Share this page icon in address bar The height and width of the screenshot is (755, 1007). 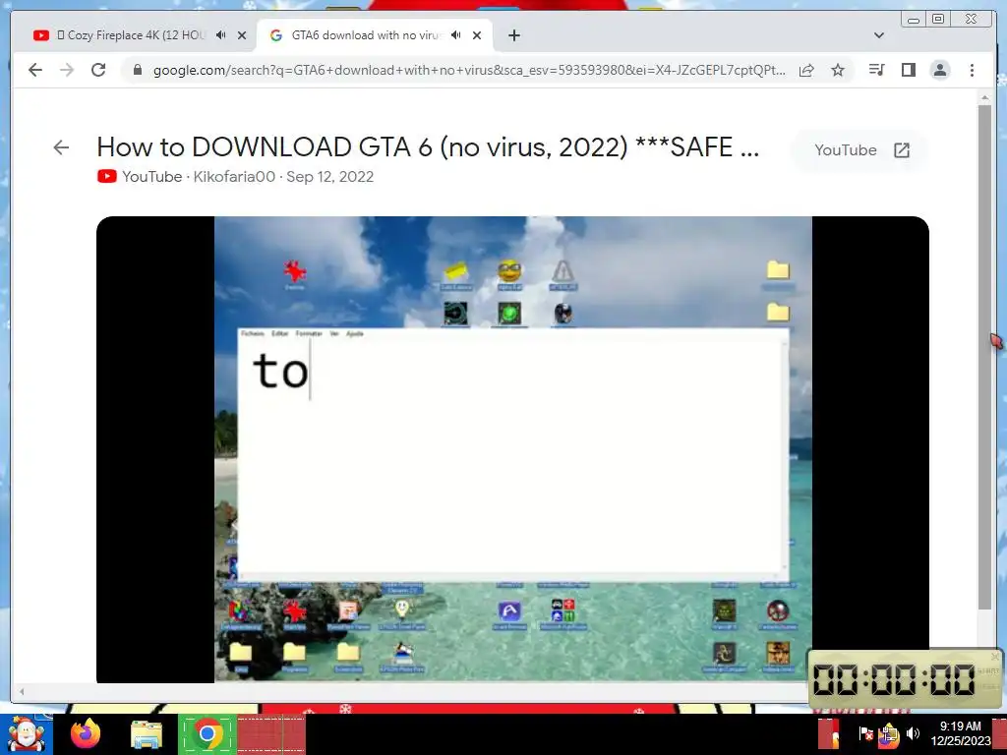point(806,70)
